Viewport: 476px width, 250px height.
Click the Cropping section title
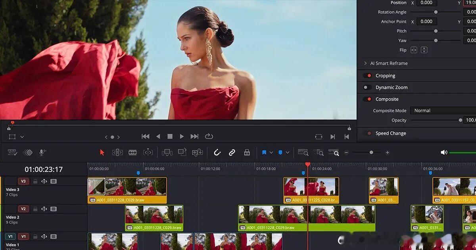tap(386, 75)
